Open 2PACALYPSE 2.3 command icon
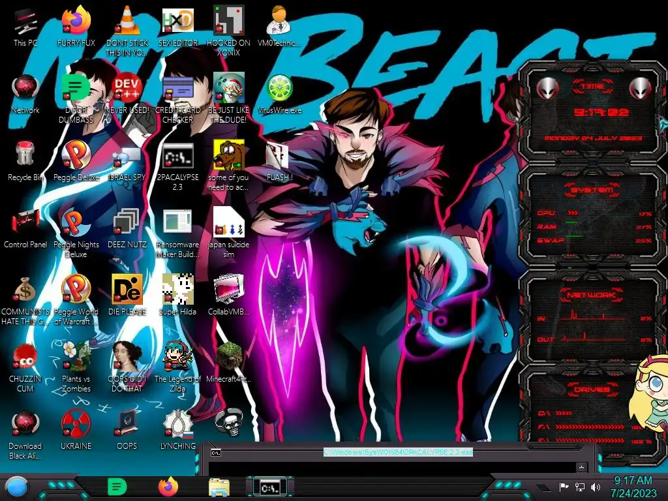668x501 pixels. (177, 166)
